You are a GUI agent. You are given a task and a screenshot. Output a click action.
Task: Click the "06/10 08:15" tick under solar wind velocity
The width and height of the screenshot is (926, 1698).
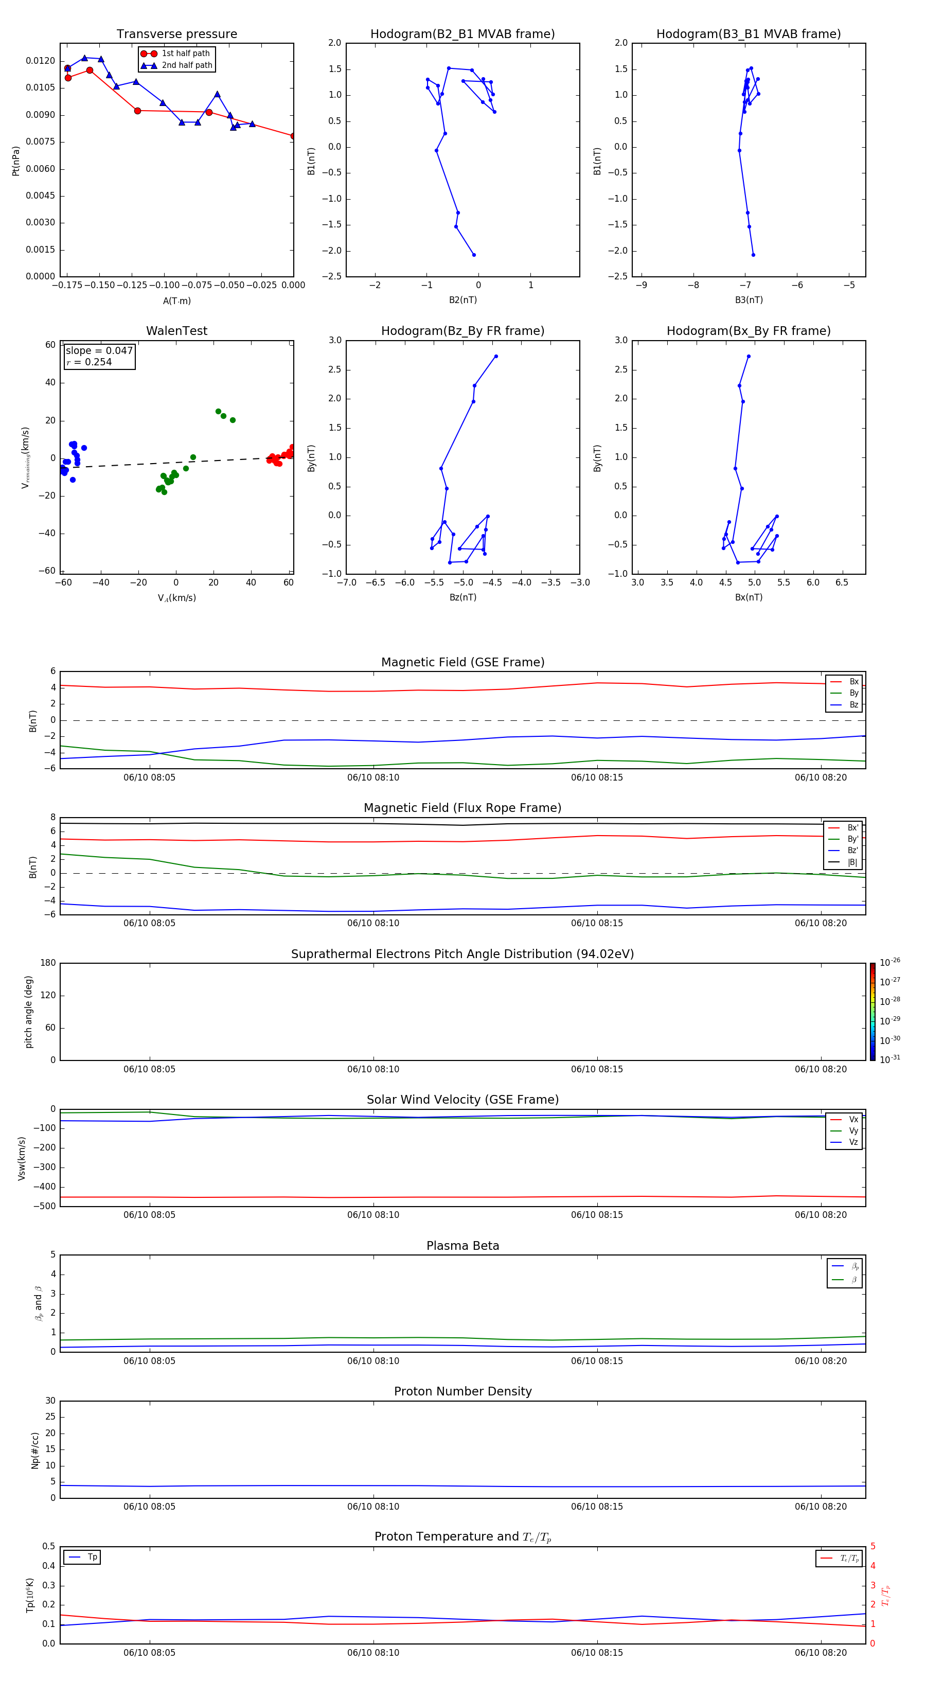[597, 1215]
